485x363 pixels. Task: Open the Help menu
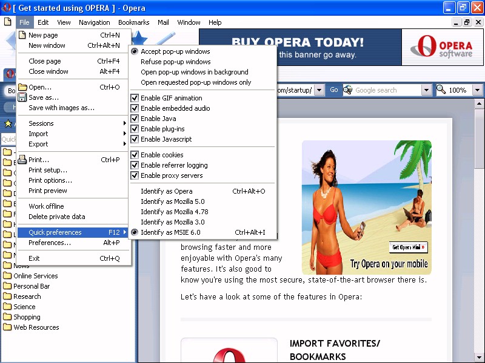click(215, 22)
